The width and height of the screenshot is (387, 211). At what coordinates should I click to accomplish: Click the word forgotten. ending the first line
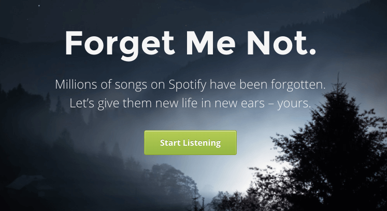(298, 85)
